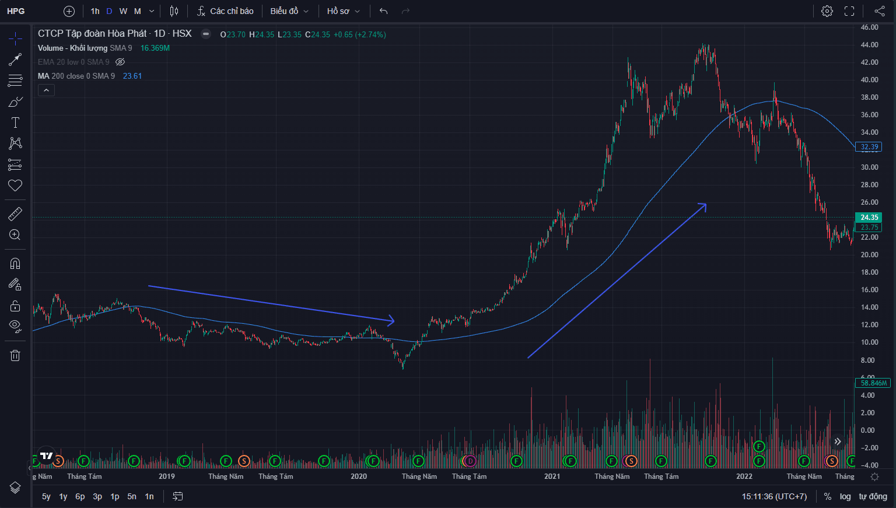Open the candlestick chart style selector
The image size is (896, 508).
(174, 11)
